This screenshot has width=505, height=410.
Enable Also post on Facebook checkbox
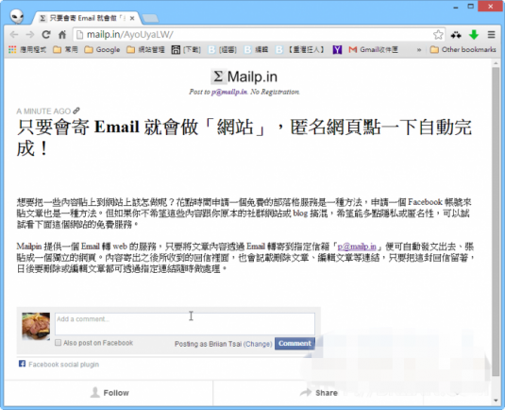[x=58, y=343]
